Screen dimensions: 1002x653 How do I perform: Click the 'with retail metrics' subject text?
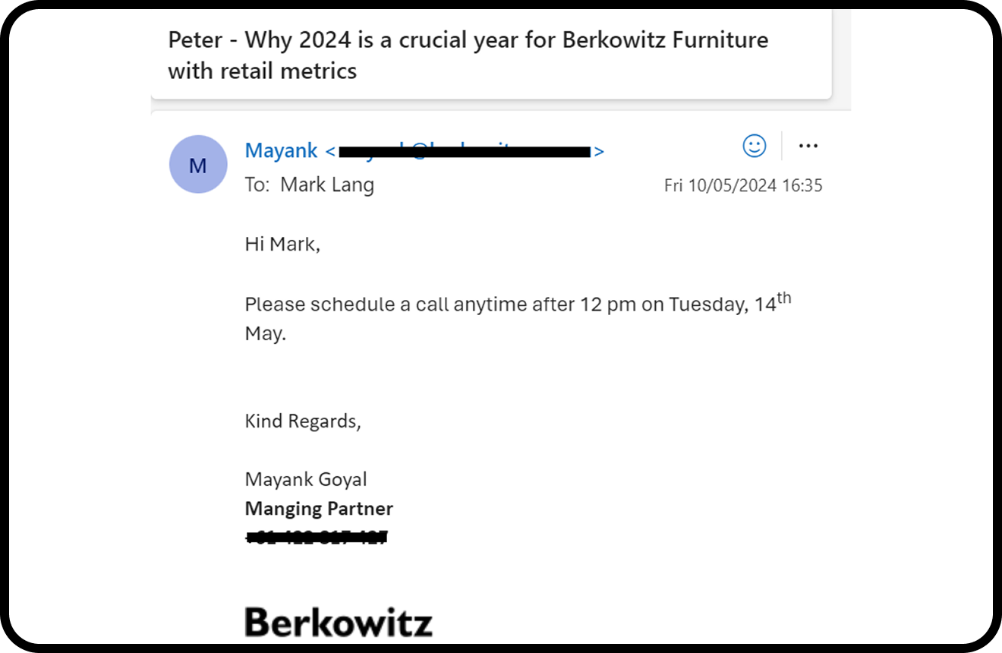coord(262,71)
